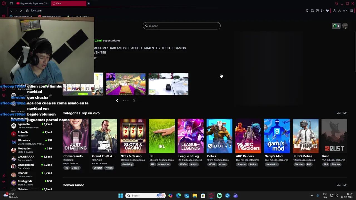This screenshot has height=200, width=356.
Task: Open the tab islands workspace icon
Action: pyautogui.click(x=11, y=3)
